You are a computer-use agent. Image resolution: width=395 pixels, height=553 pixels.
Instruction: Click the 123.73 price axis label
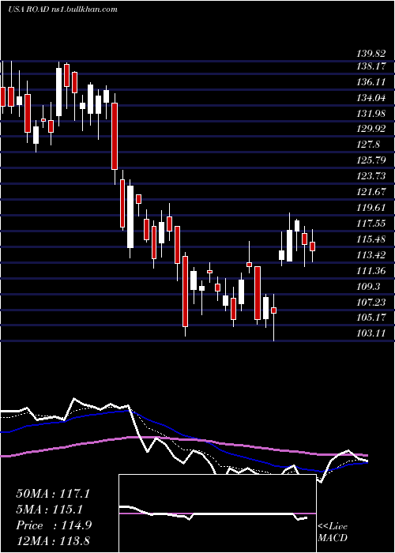coord(371,176)
